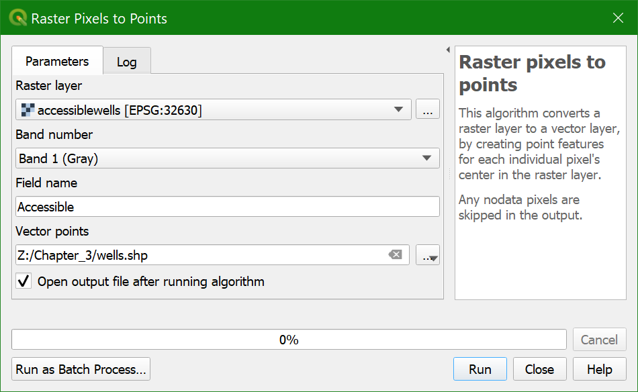Screen dimensions: 638x392
Task: Click the QGIS logo in title bar
Action: pos(18,18)
